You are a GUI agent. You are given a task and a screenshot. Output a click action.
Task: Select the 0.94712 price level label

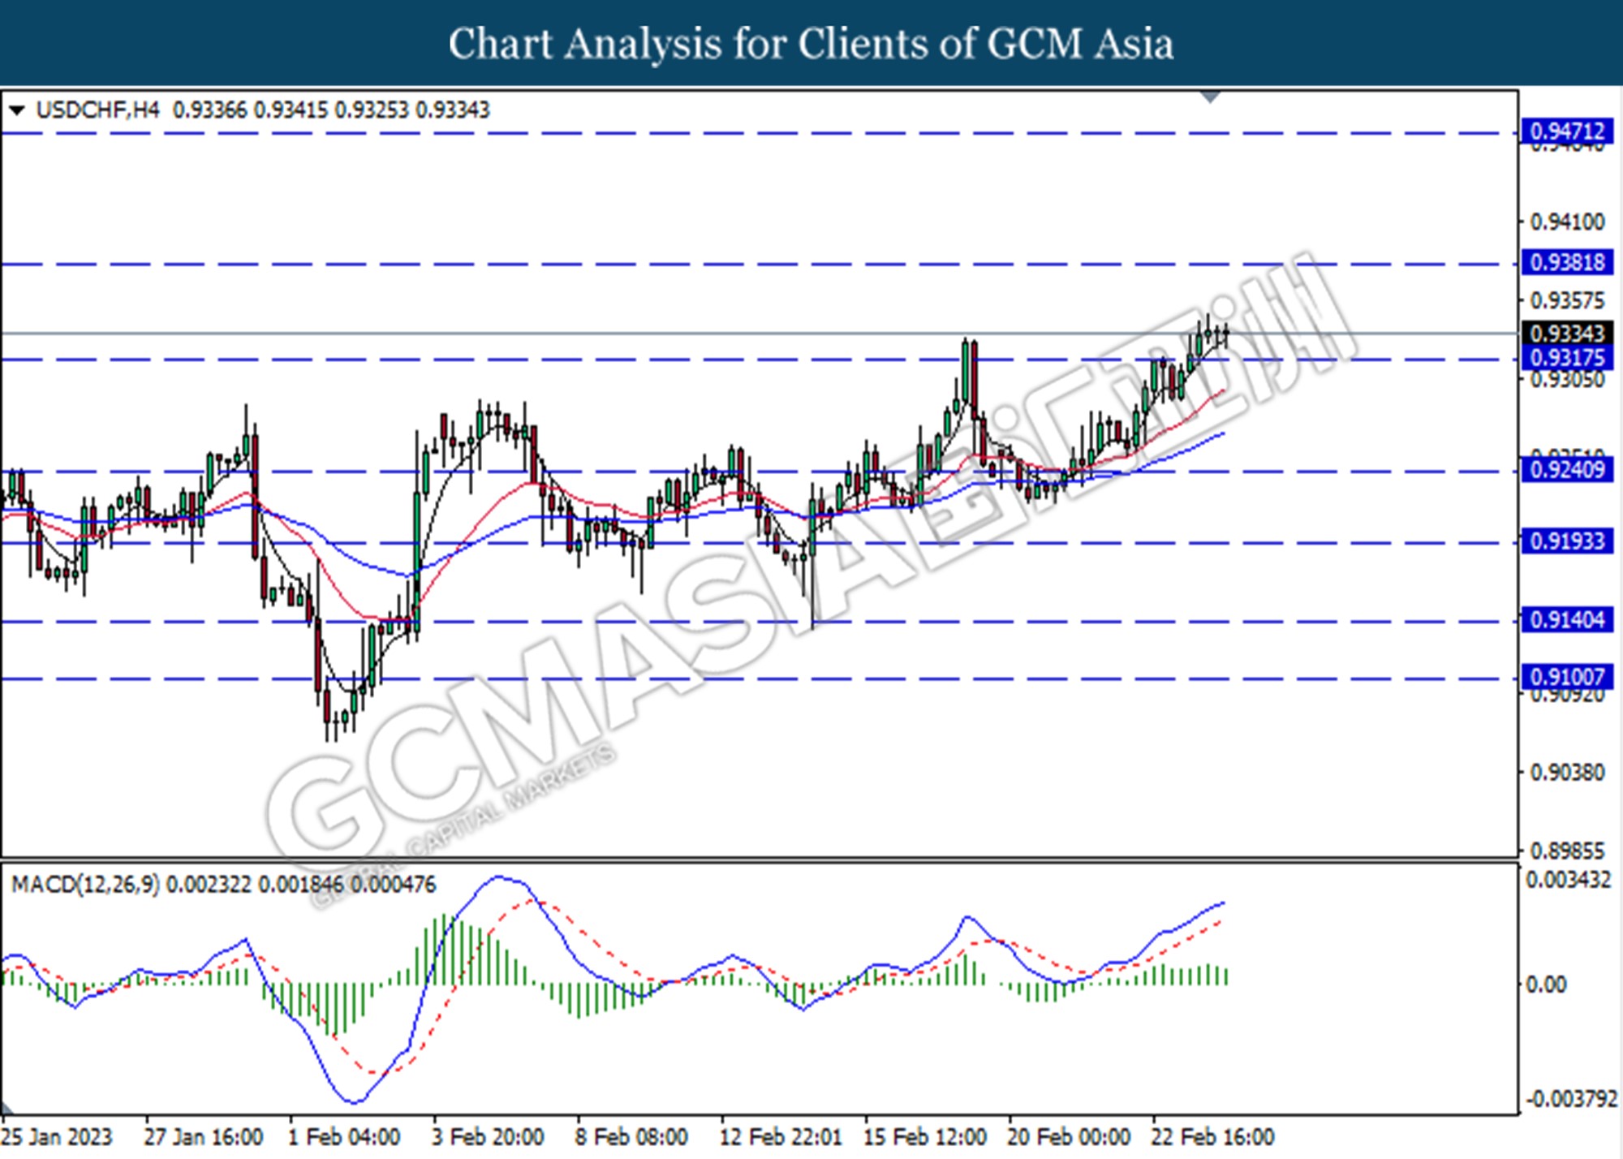[1567, 131]
